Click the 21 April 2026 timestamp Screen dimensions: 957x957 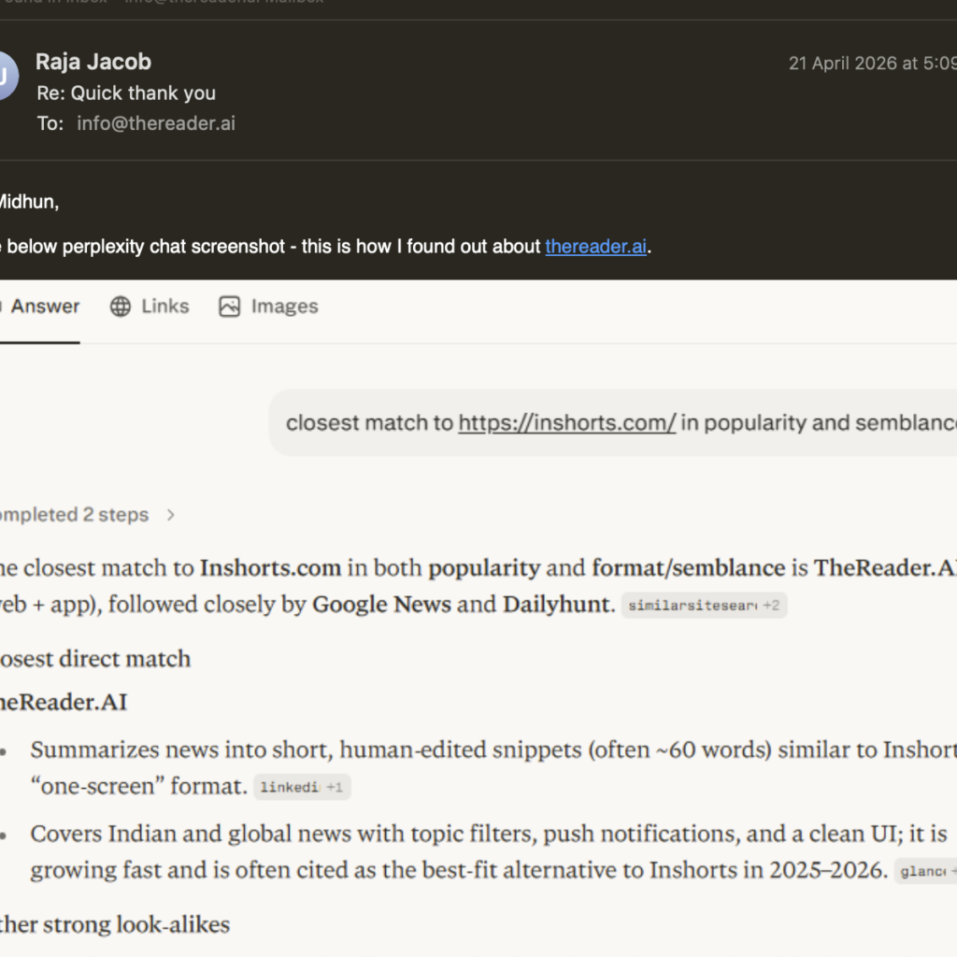point(871,64)
